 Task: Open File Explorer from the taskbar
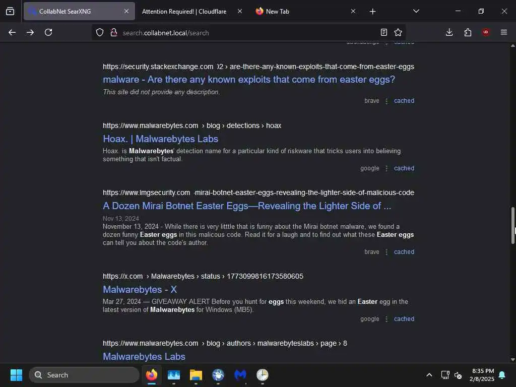coord(196,375)
